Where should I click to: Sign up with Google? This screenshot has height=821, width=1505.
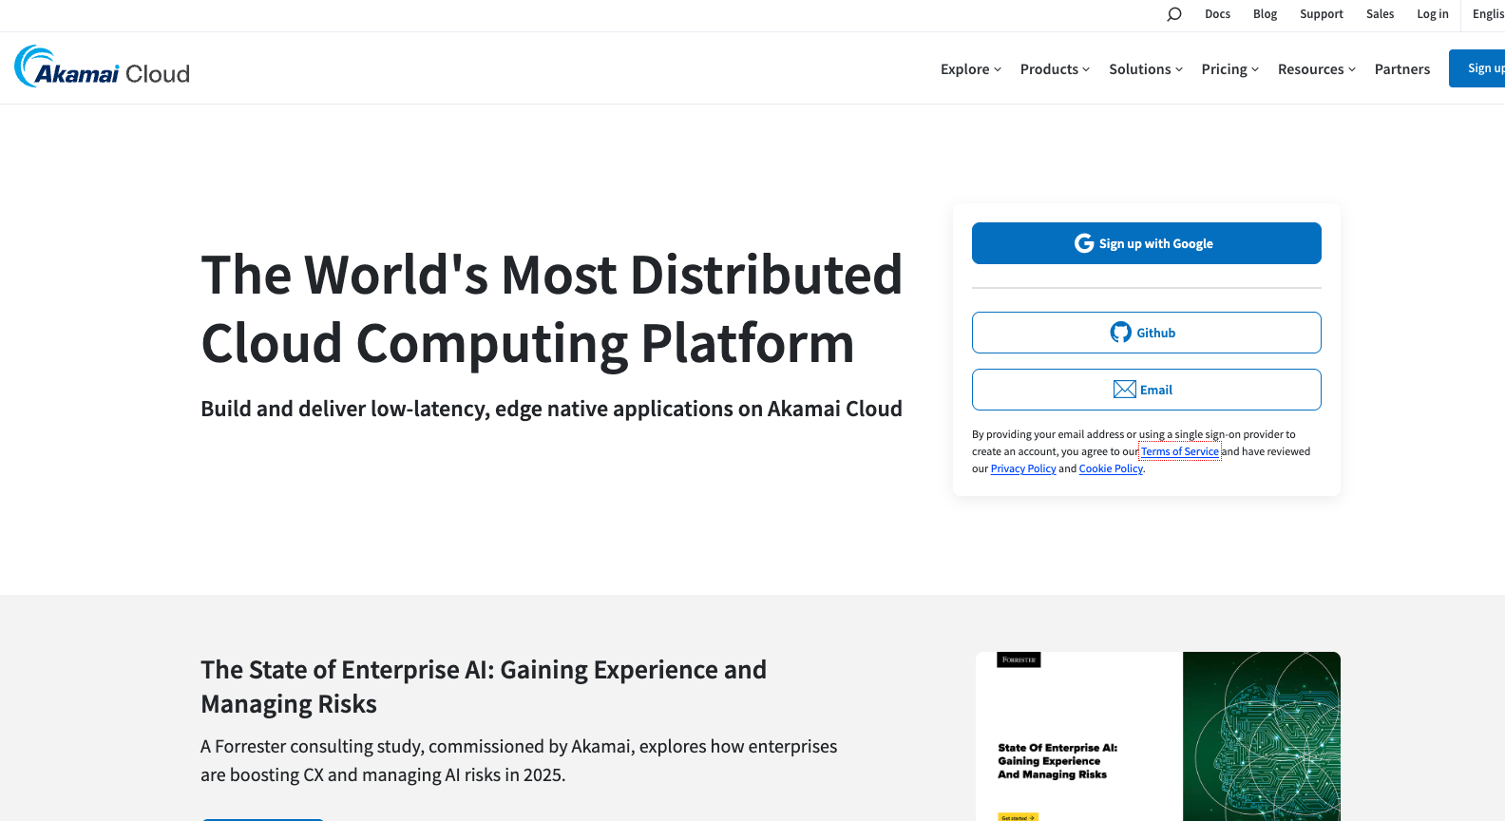(x=1147, y=243)
